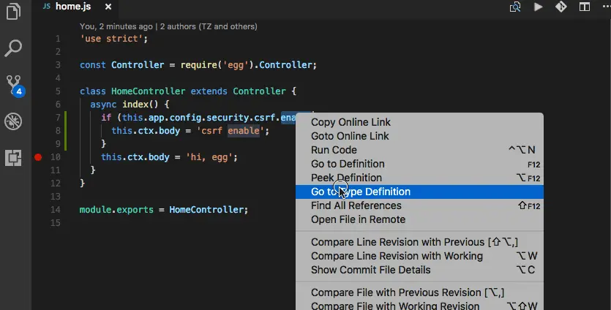
Task: Choose Compare File with Previous Revision
Action: click(x=419, y=292)
